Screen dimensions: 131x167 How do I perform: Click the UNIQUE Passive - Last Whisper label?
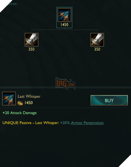point(31,123)
